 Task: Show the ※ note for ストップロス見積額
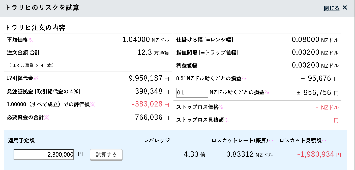(227, 120)
